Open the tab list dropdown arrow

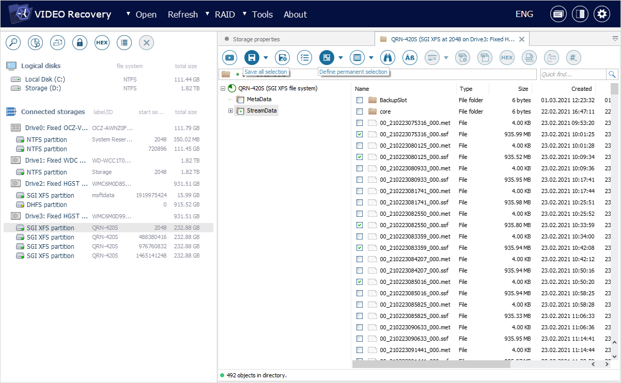pos(615,39)
